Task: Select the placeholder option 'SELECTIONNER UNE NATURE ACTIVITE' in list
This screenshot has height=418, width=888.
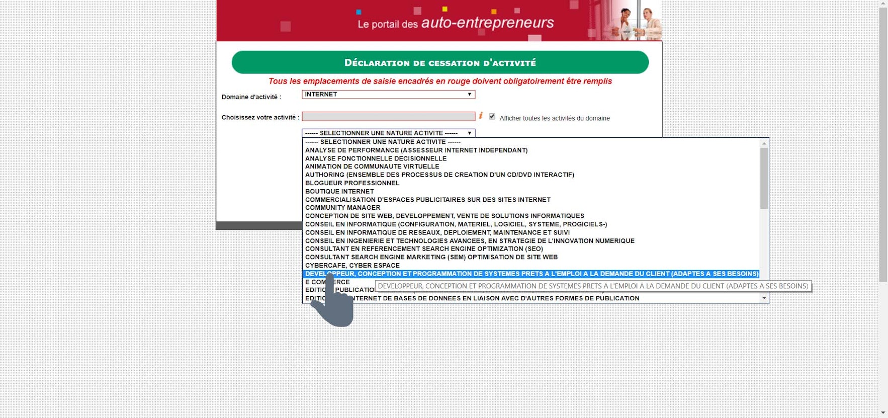Action: click(531, 142)
